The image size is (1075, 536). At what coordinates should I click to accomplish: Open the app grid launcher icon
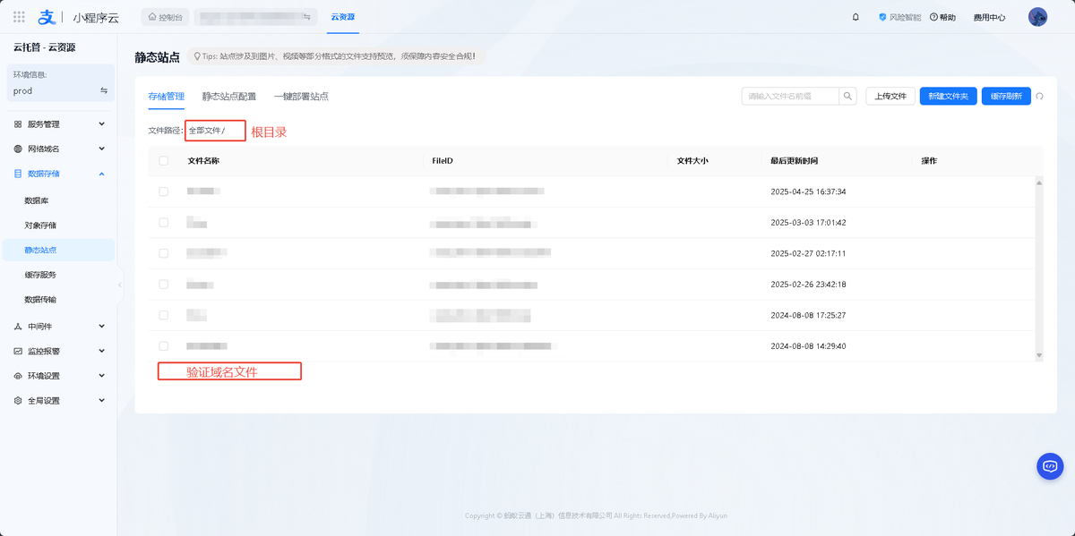19,17
